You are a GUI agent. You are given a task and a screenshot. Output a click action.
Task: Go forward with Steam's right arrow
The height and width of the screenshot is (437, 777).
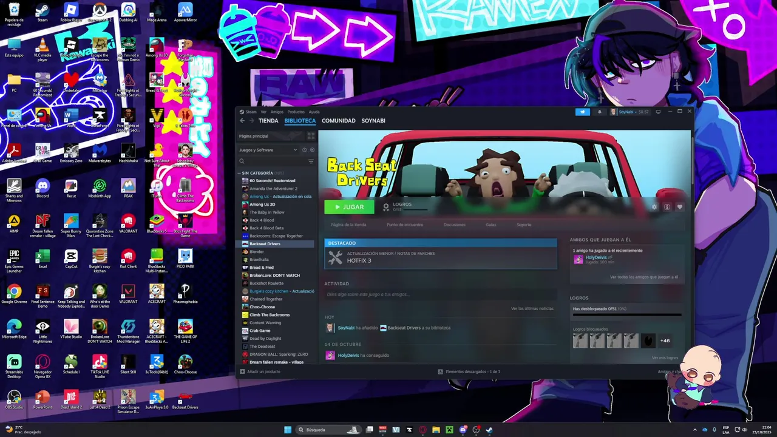pos(251,121)
